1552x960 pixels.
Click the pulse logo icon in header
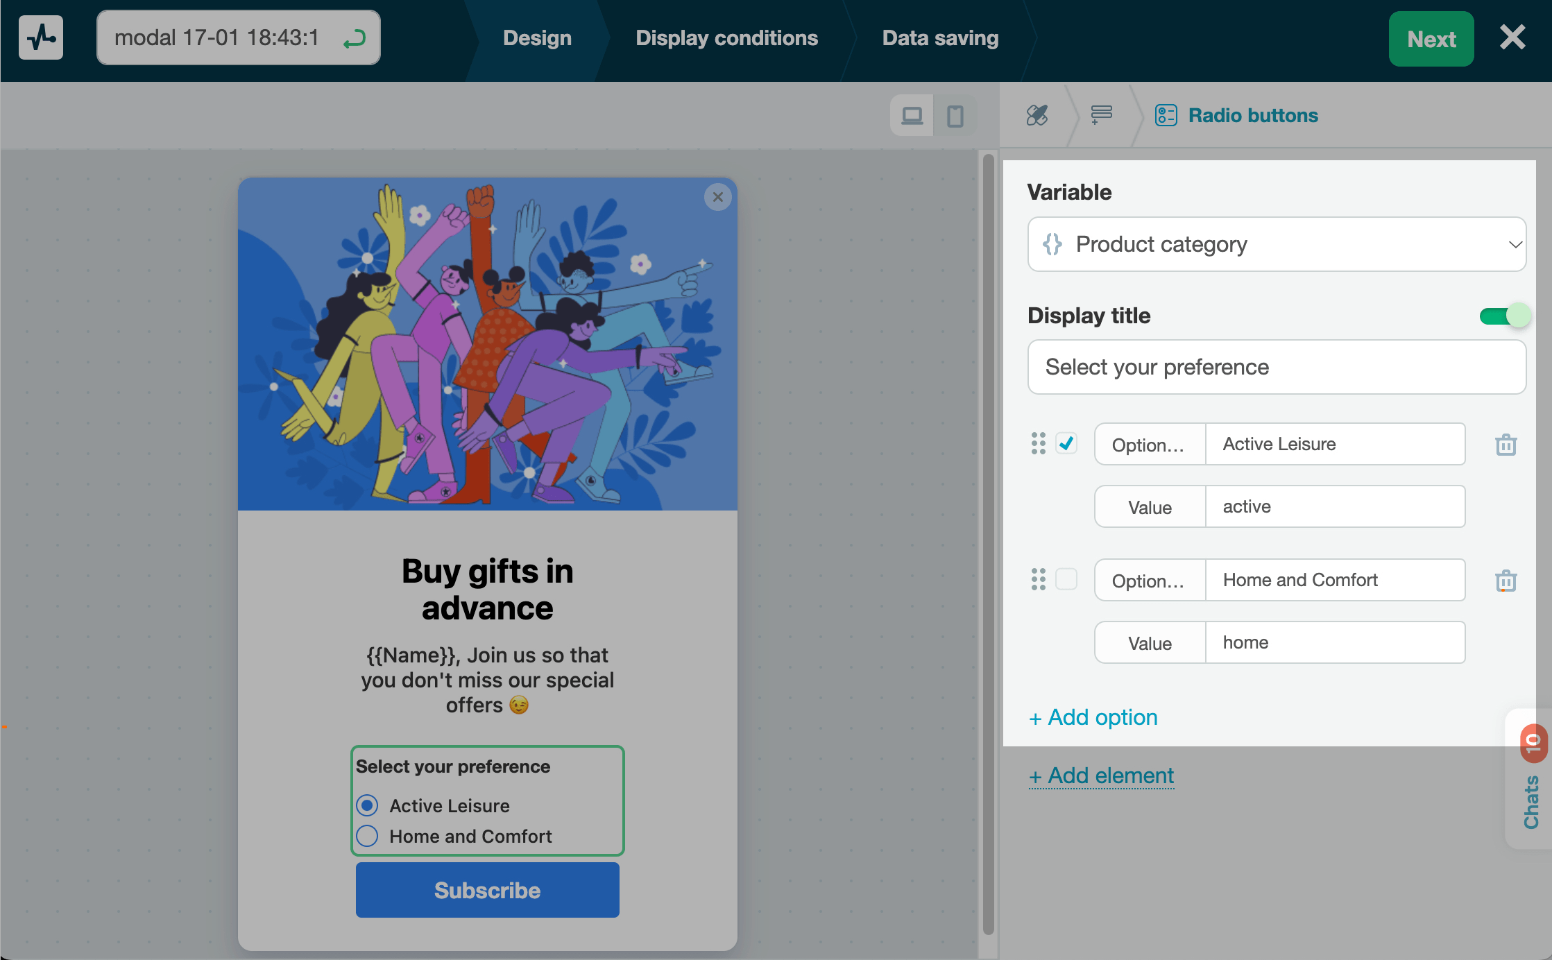tap(41, 37)
